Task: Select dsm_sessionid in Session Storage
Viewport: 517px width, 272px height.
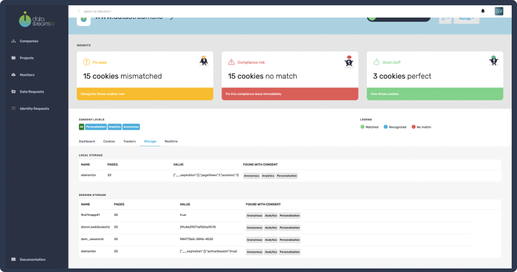Action: [x=92, y=239]
